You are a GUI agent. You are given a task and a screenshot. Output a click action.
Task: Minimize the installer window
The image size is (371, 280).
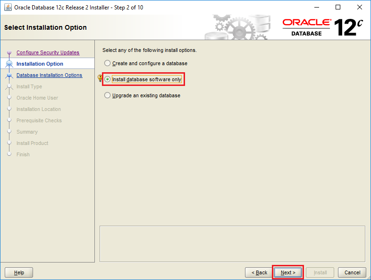point(317,8)
